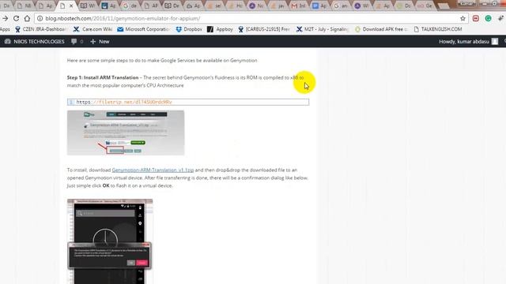Click 'Here are some simple steps' sentence
506x284 pixels.
tap(162, 61)
